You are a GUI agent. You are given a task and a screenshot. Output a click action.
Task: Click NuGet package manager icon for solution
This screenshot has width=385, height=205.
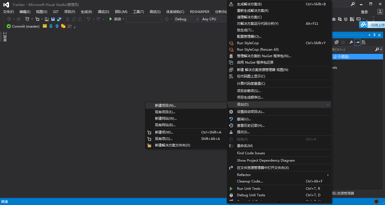[x=231, y=56]
